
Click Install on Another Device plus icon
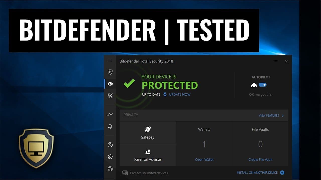pos(282,173)
